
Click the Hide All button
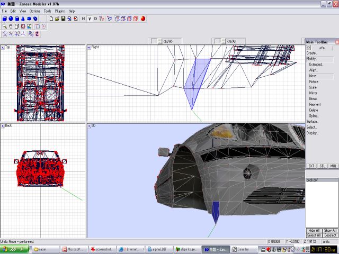[x=314, y=231]
